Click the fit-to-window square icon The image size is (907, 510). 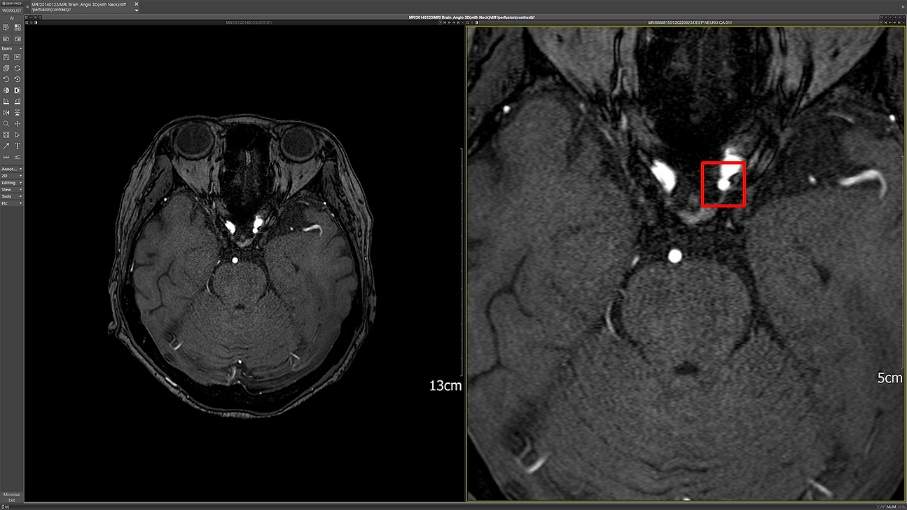pyautogui.click(x=6, y=135)
